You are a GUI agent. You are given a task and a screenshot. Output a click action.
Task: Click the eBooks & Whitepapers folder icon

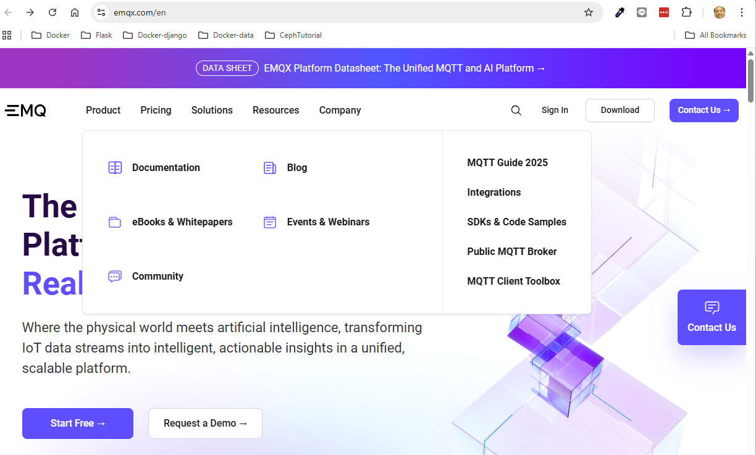115,222
